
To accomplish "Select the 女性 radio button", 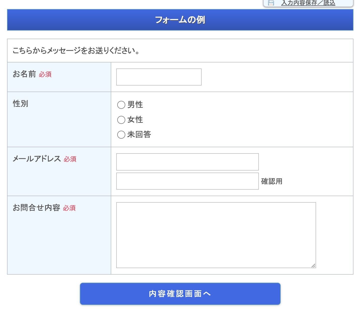I will tap(121, 120).
